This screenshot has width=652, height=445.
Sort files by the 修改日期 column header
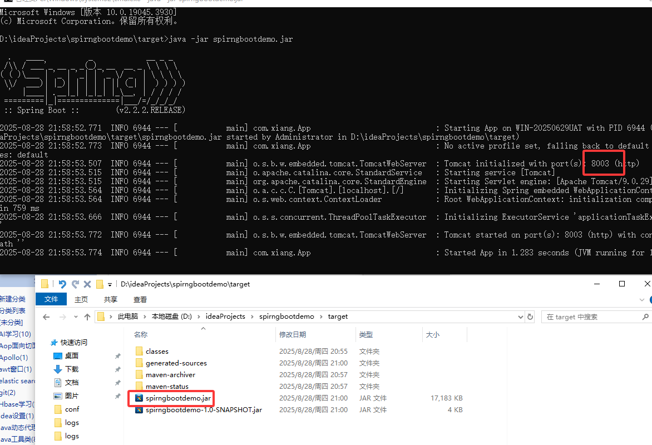point(292,334)
